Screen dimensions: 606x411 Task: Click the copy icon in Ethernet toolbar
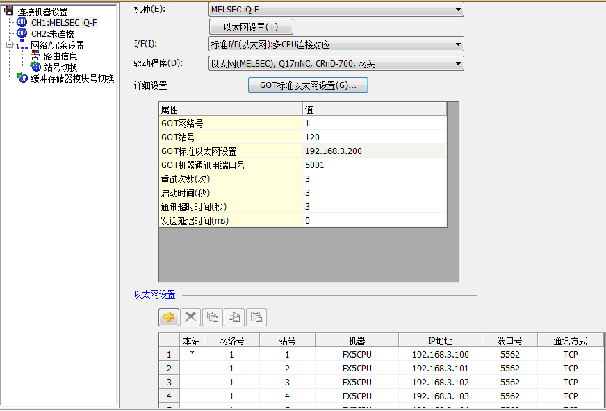[x=235, y=317]
